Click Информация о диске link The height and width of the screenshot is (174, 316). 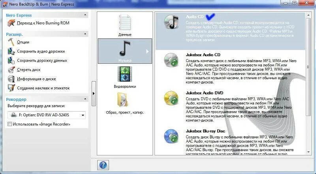click(36, 79)
